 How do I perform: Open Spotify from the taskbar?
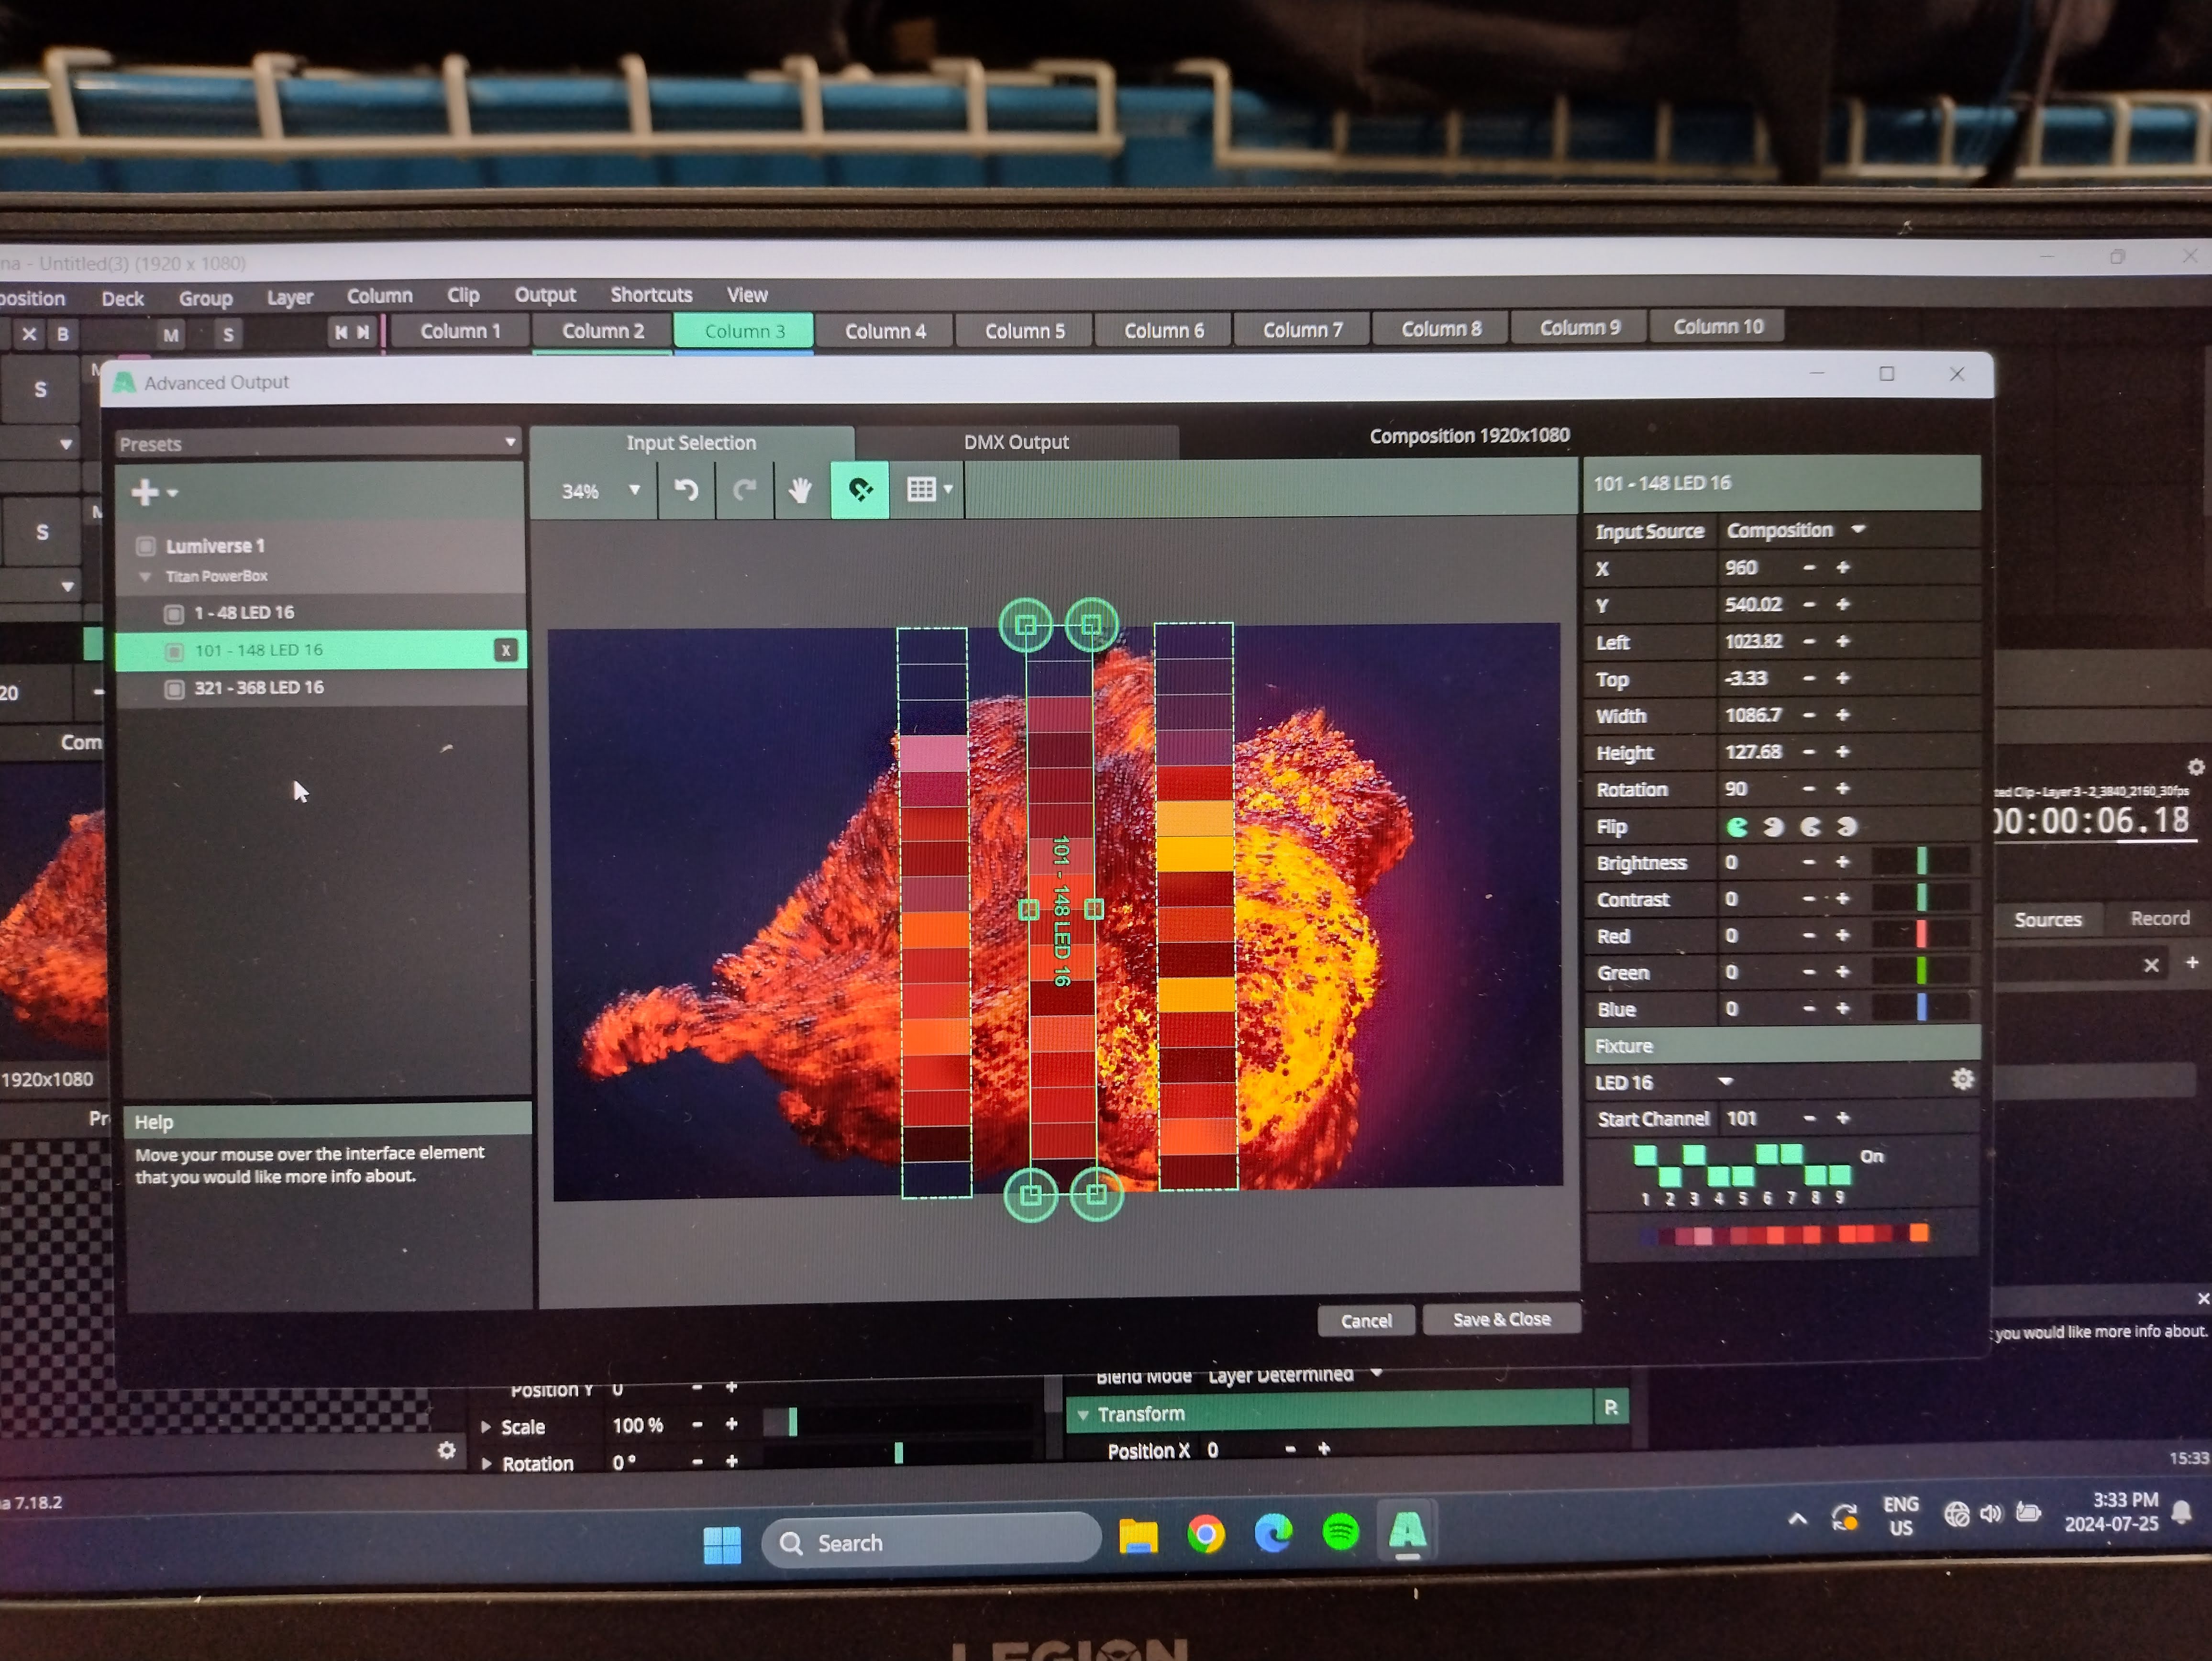point(1340,1532)
